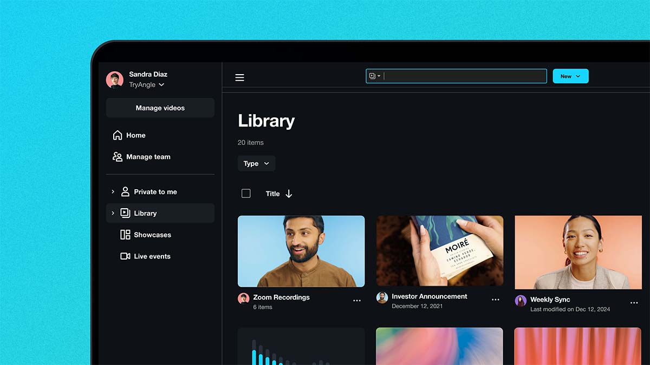The image size is (650, 365).
Task: Click the Title sort arrow
Action: point(289,194)
